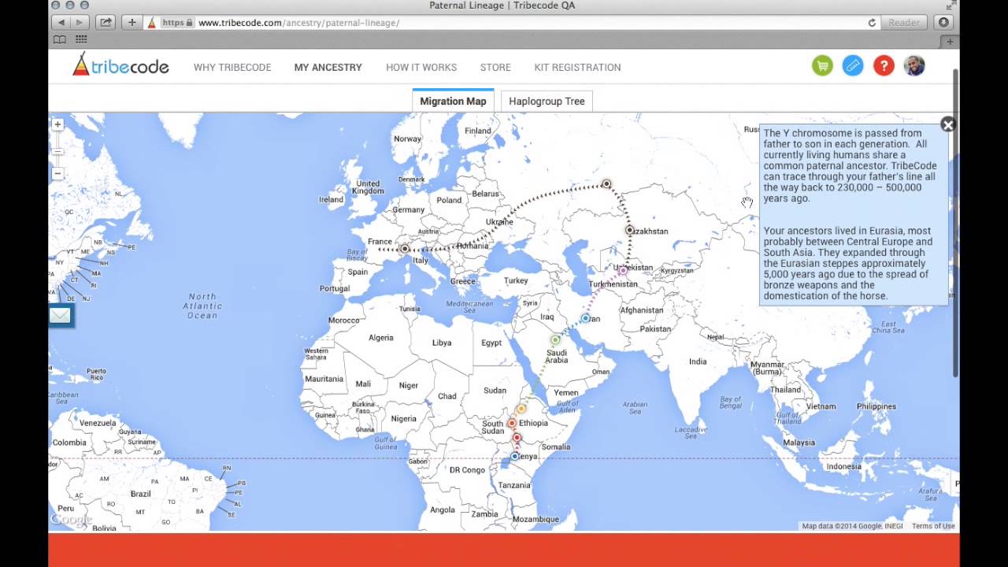Click the blue DNA kit icon

tap(853, 66)
